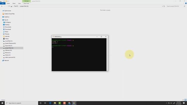This screenshot has width=187, height=105.
Task: Open the taskbar clock and date
Action: 179,103
